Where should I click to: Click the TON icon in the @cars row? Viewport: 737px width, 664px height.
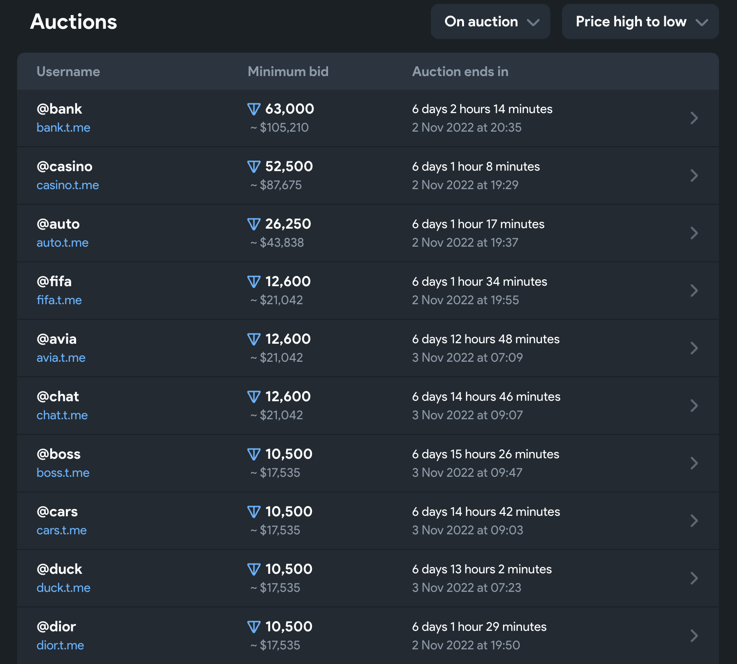point(254,512)
